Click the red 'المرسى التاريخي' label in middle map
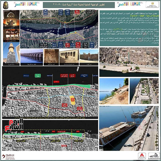Viewport: 161px width, 161px height. pyautogui.click(x=72, y=76)
